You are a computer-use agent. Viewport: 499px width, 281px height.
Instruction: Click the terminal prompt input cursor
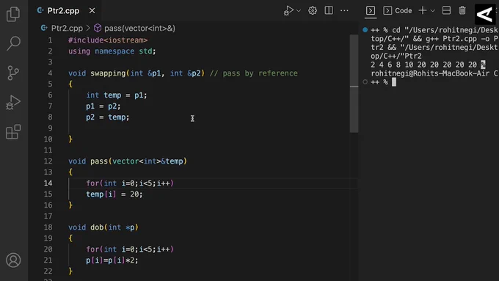(x=394, y=82)
